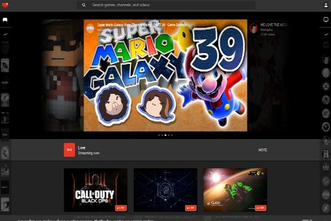This screenshot has width=331, height=221.
Task: Click the LIVE badge on Clash stream
Action: [261, 208]
